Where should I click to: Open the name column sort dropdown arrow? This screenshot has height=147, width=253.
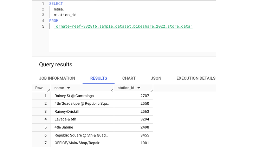pyautogui.click(x=69, y=88)
